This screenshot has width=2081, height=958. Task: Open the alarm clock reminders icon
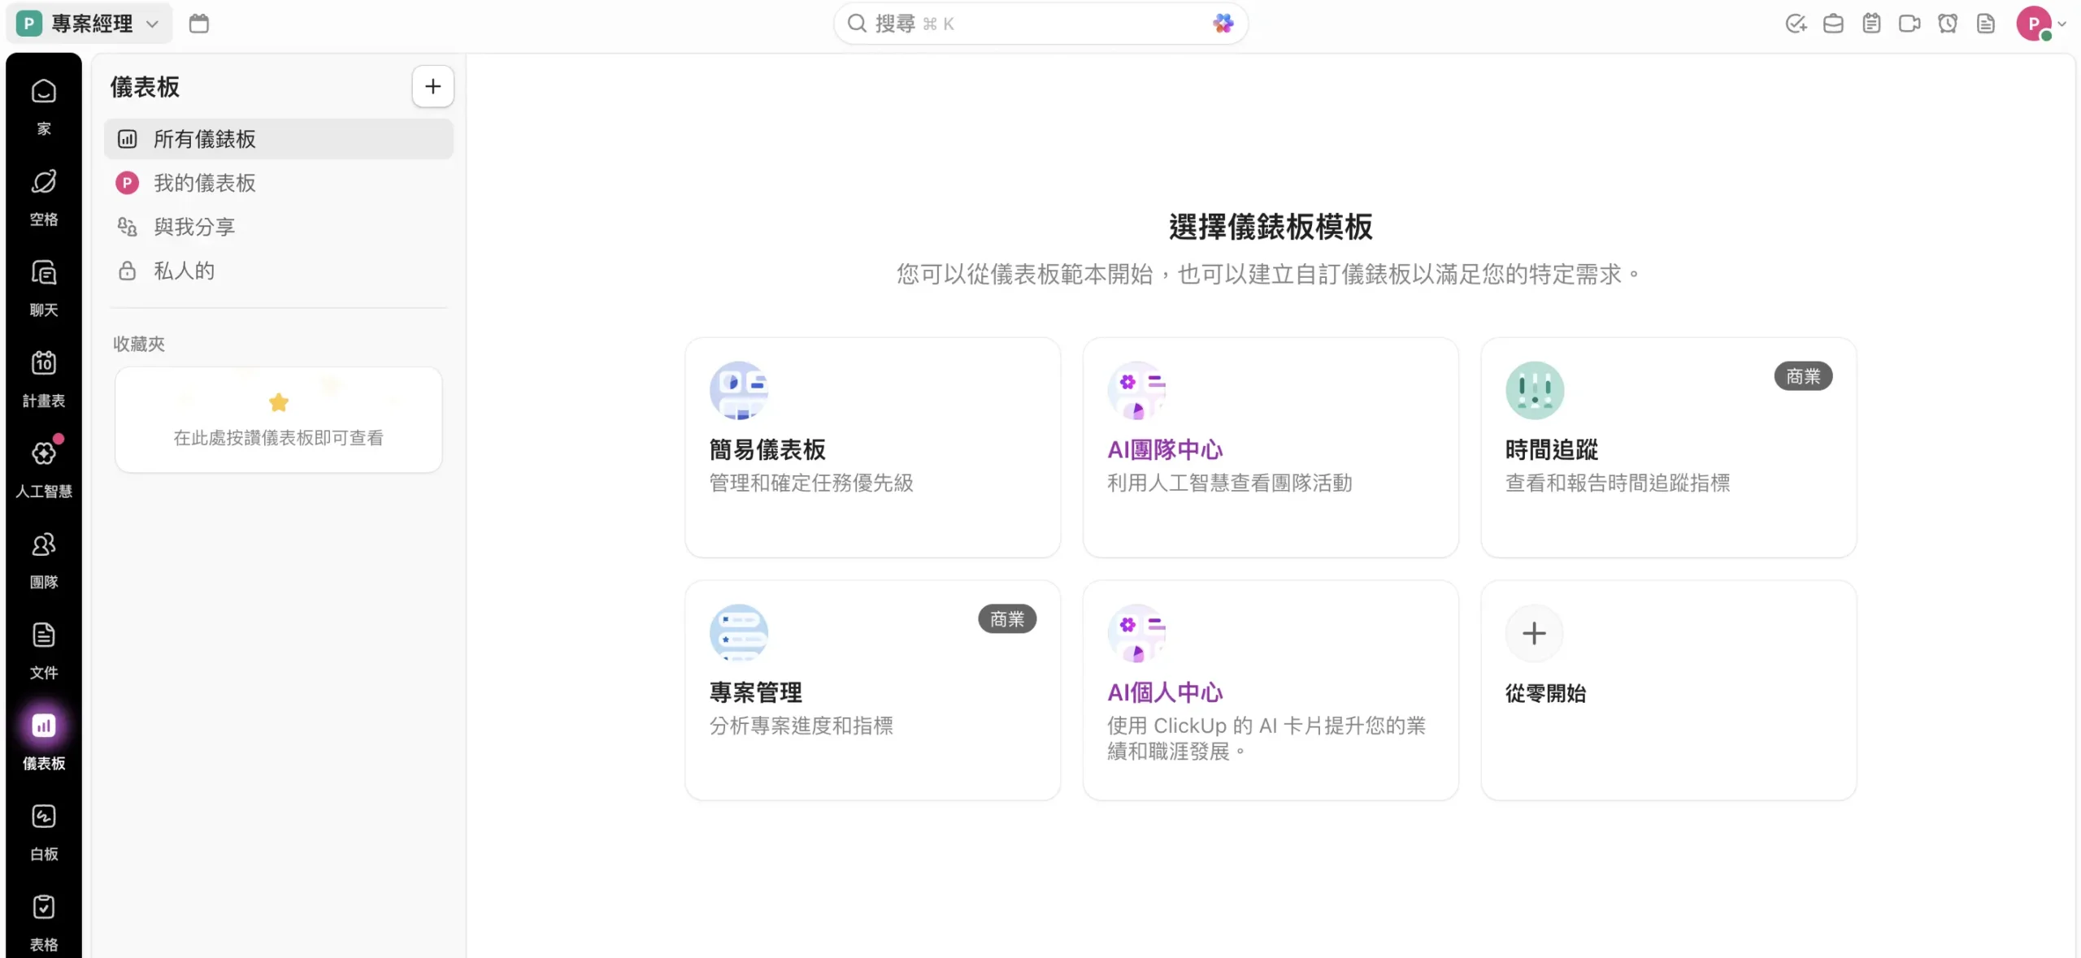[x=1948, y=24]
